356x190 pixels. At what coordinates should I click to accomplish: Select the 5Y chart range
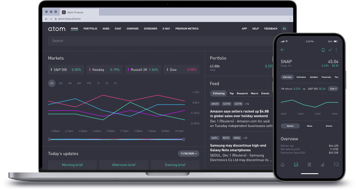click(115, 83)
